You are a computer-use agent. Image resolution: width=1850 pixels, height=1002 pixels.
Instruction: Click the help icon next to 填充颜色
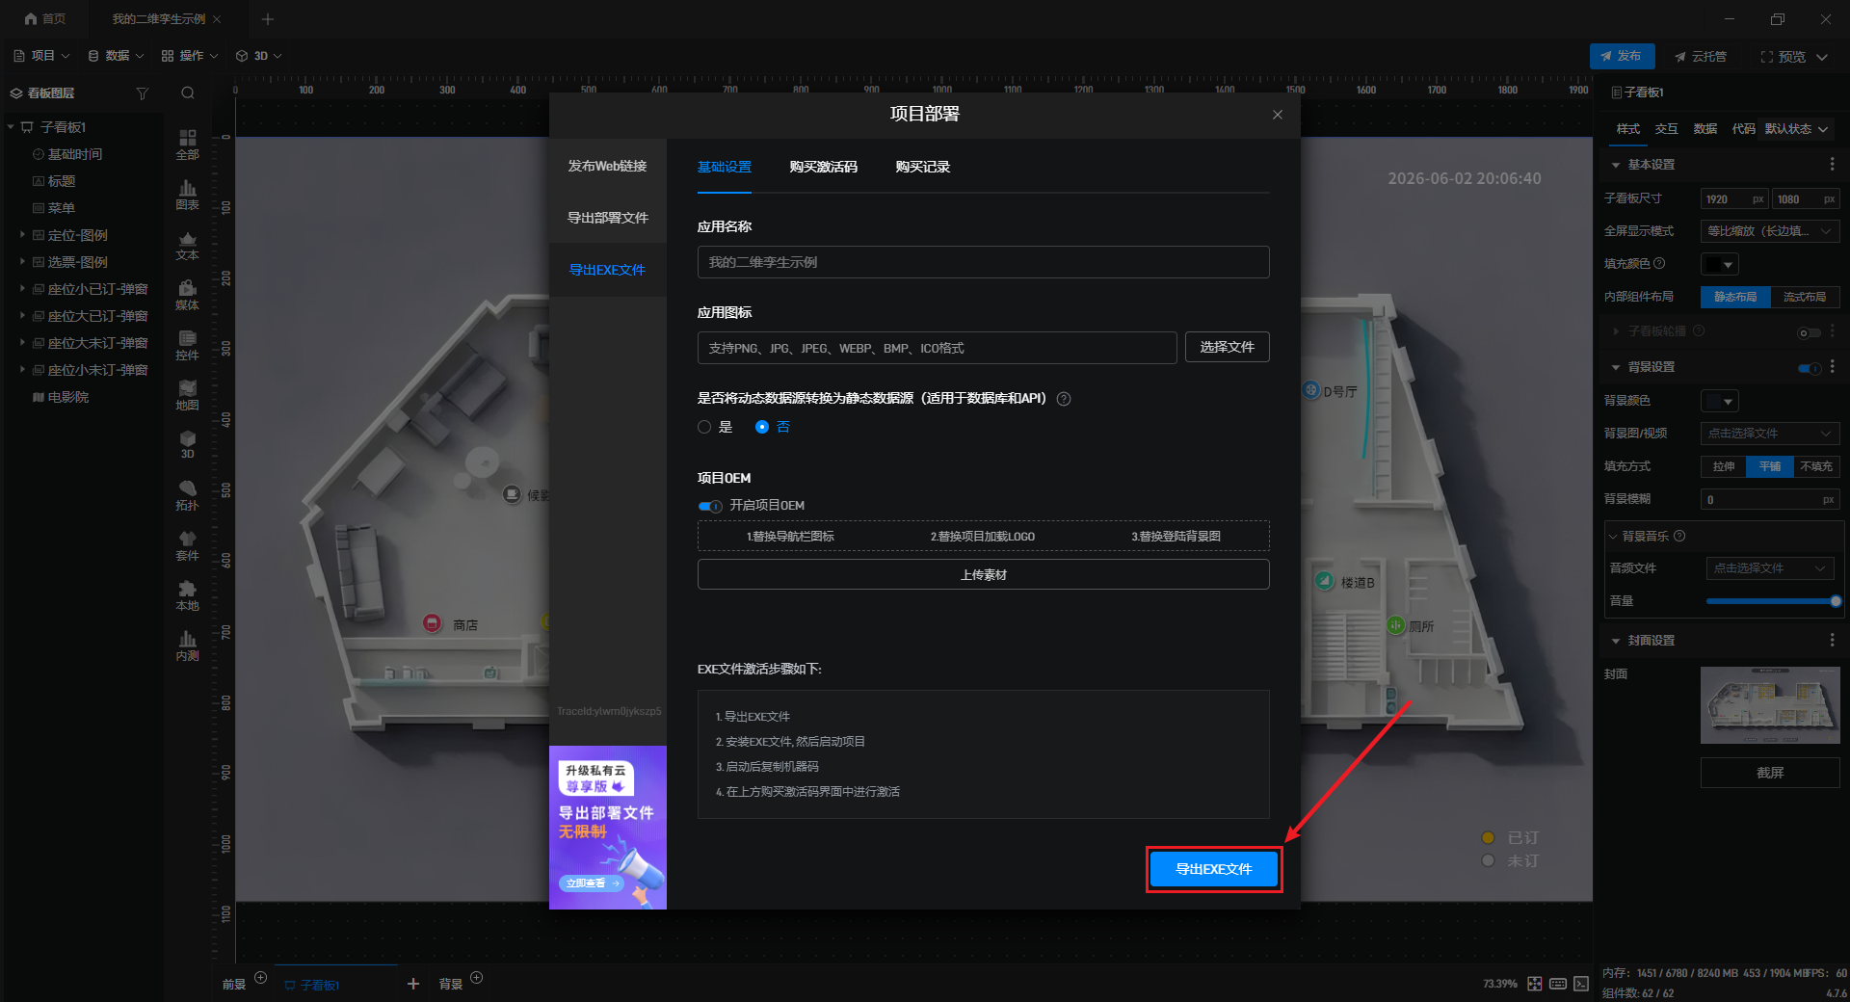tap(1659, 263)
